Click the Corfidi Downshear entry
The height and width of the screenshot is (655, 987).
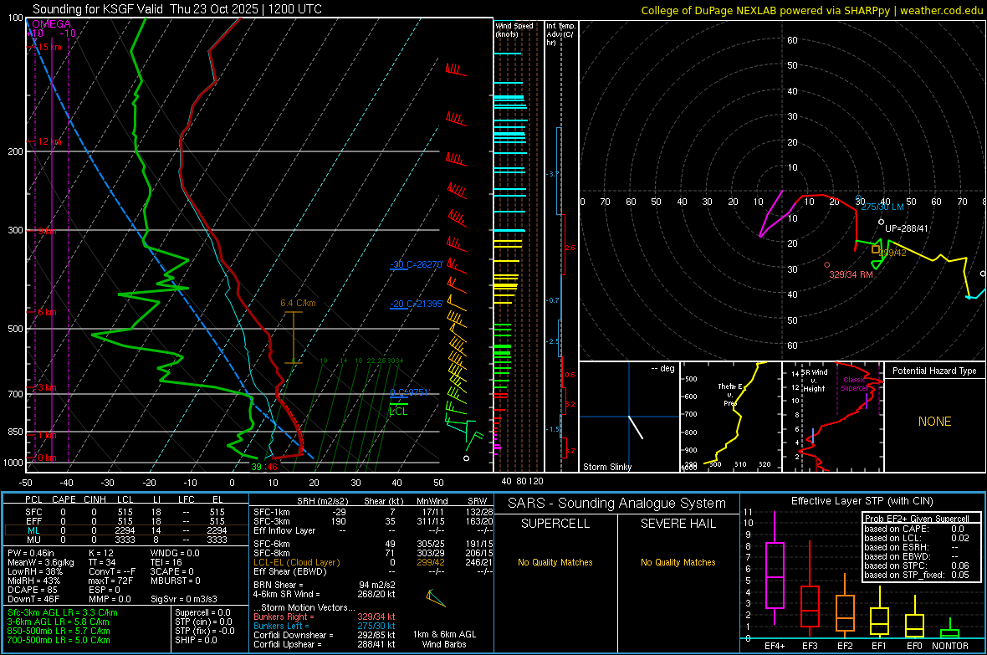325,635
